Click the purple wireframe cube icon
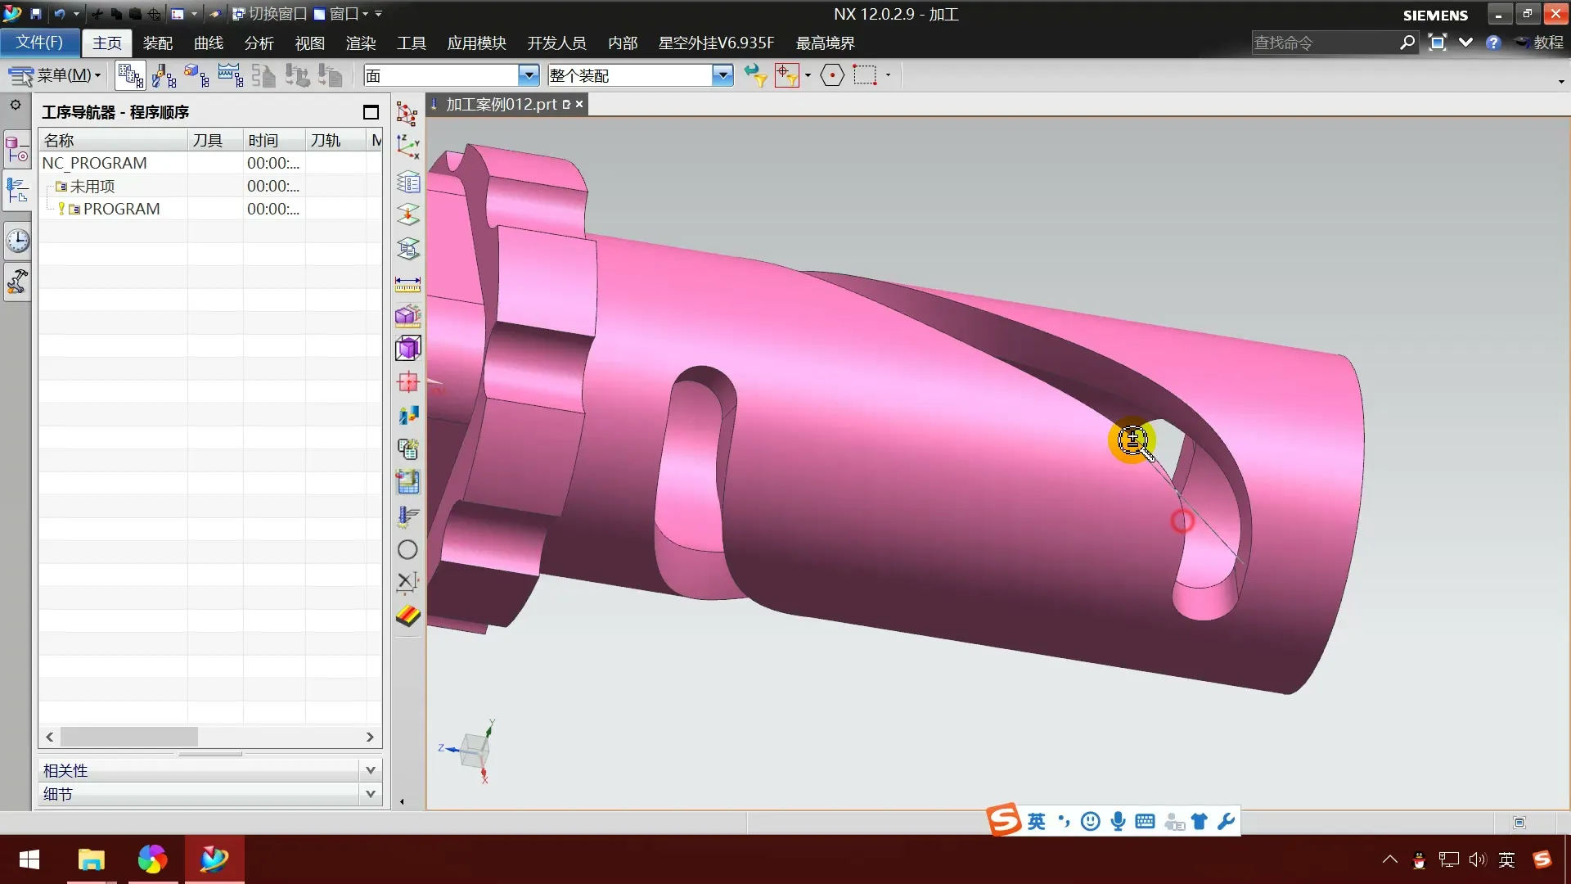 (x=407, y=349)
